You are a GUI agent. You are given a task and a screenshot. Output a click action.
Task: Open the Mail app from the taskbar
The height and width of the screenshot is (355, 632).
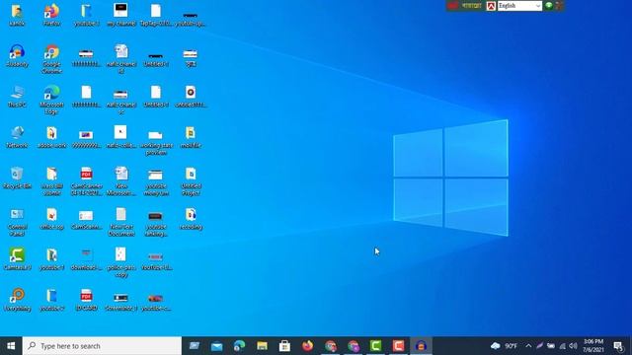216,346
